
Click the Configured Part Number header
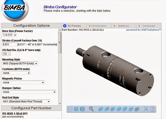coord(32,108)
